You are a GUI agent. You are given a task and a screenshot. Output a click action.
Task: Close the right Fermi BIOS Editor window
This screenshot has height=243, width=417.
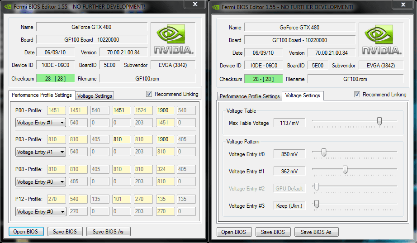[403, 5]
